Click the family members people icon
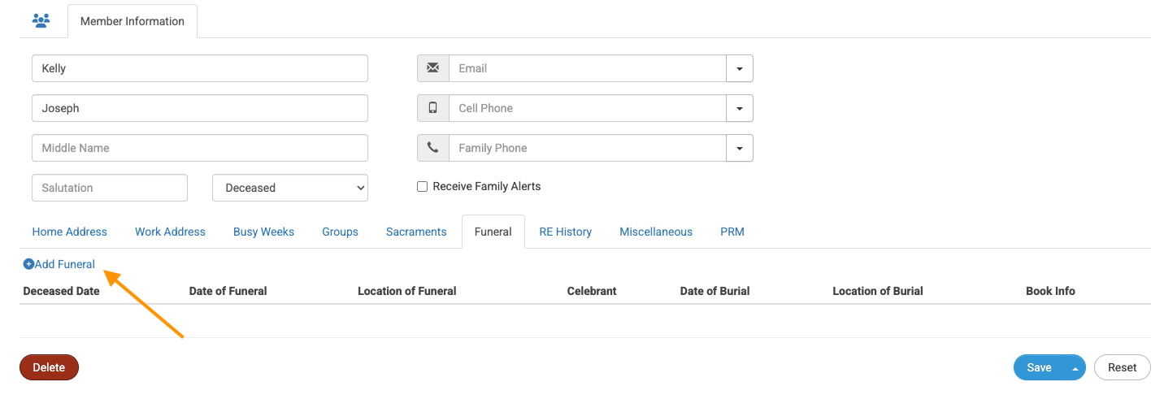The height and width of the screenshot is (412, 1164). click(x=41, y=21)
